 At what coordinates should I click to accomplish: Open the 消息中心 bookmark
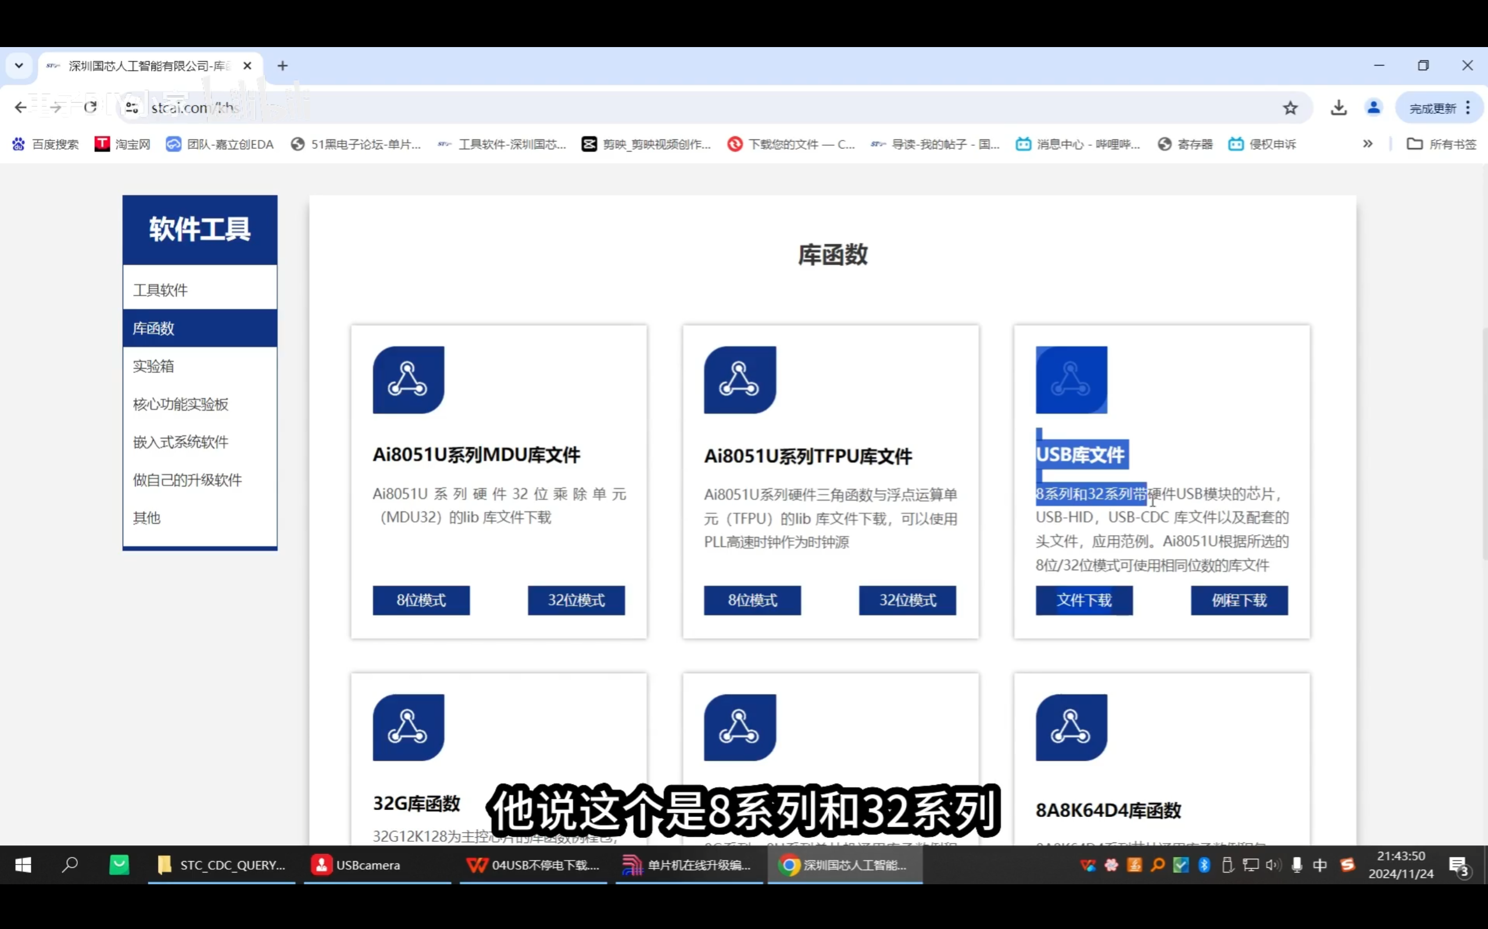click(x=1078, y=144)
